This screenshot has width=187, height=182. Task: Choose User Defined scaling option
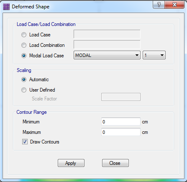(x=24, y=90)
